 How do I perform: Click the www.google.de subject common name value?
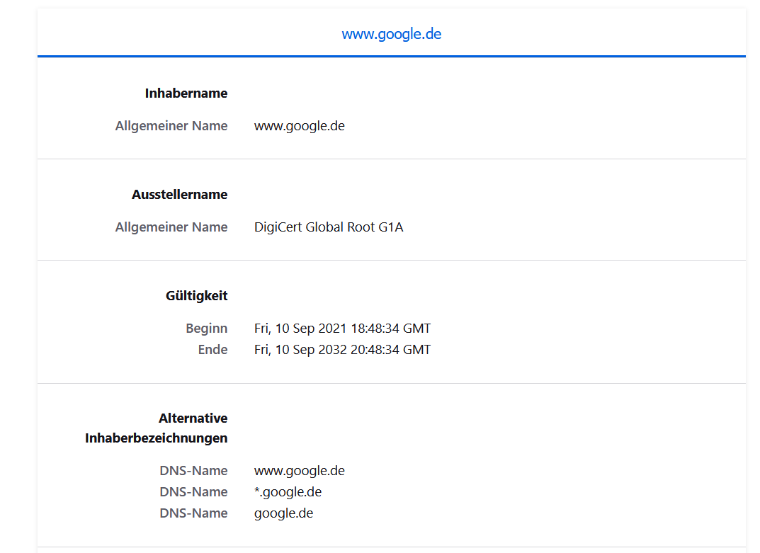pyautogui.click(x=299, y=126)
